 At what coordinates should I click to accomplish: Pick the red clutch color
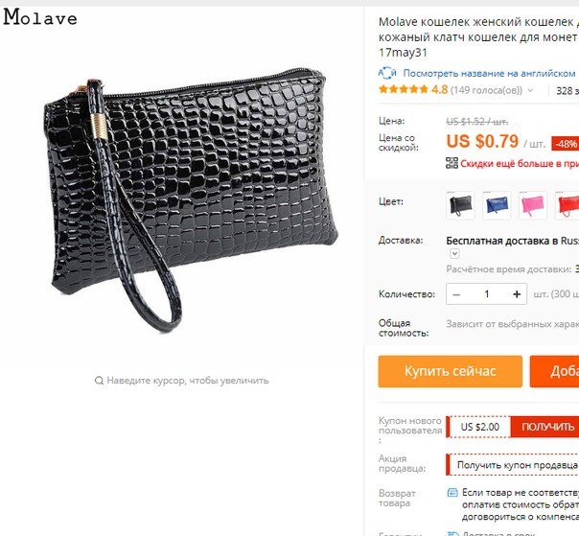point(567,205)
